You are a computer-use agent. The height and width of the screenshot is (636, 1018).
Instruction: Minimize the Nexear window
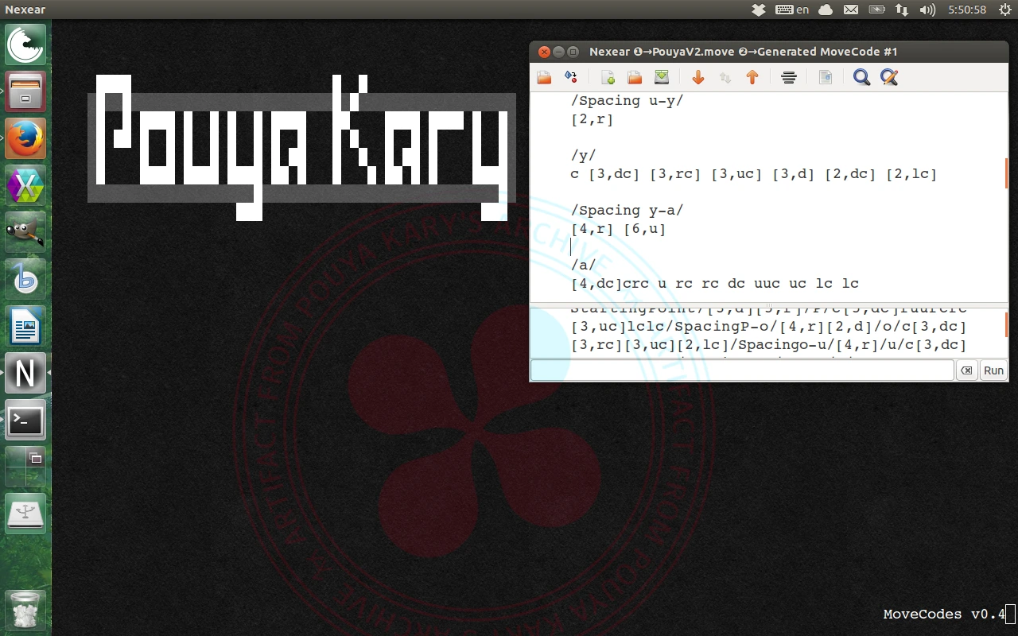pyautogui.click(x=558, y=52)
